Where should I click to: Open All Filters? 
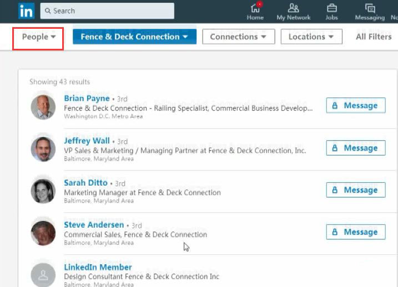[x=374, y=37]
